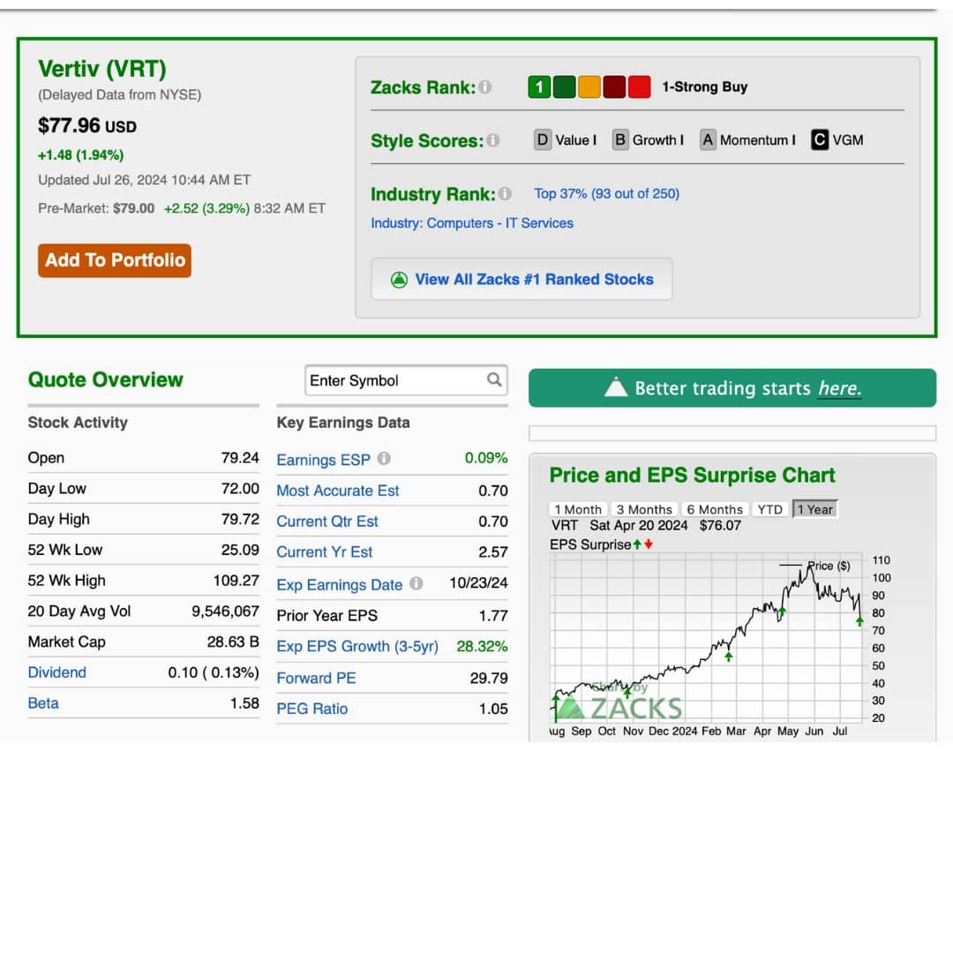
Task: Click the +1.48 (1.94%) price change
Action: point(81,155)
